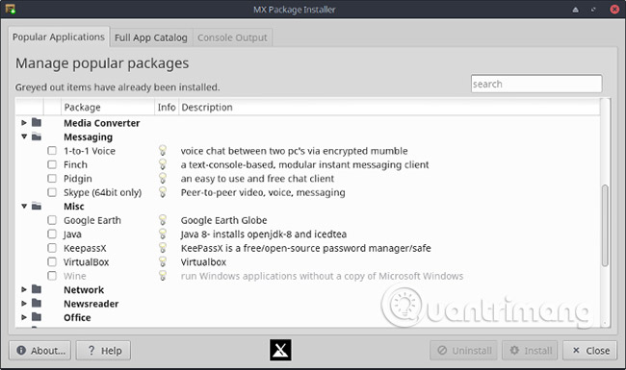Expand the Office category arrow
The image size is (626, 370).
coord(24,317)
